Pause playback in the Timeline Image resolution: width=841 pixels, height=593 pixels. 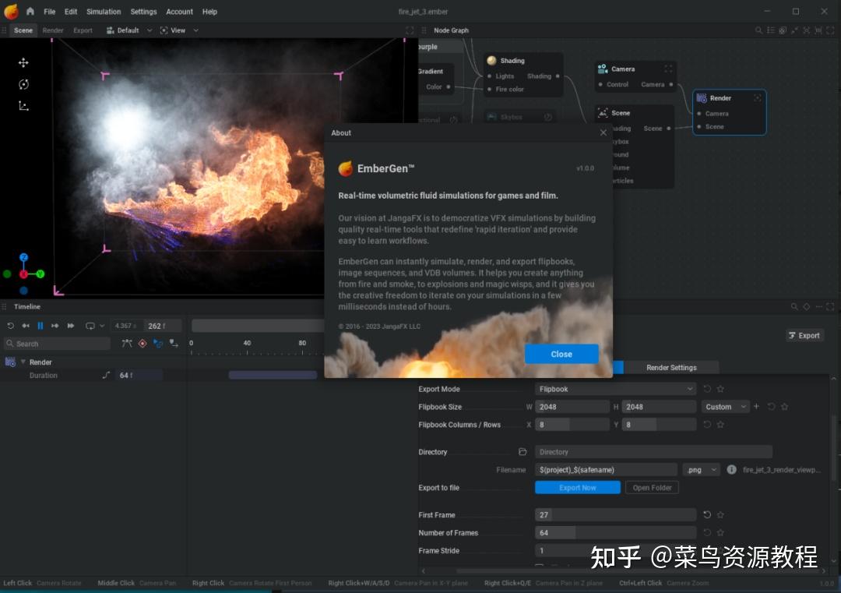[x=40, y=325]
